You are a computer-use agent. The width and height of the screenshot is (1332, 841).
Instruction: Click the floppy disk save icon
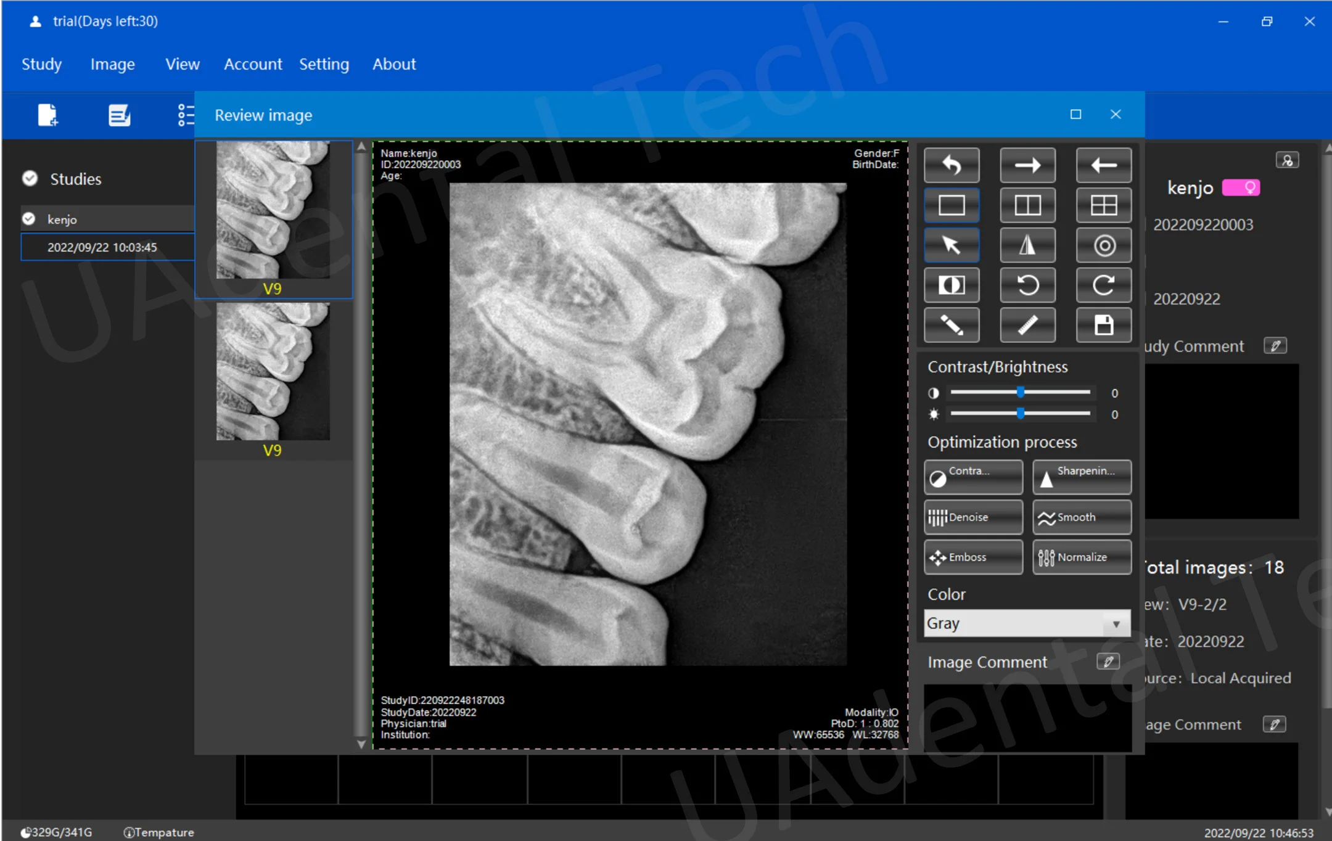(1103, 325)
